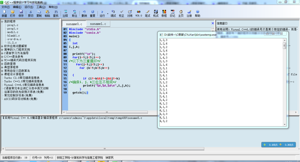Switch to the noname1.c tab
The height and width of the screenshot is (162, 300).
click(x=98, y=24)
